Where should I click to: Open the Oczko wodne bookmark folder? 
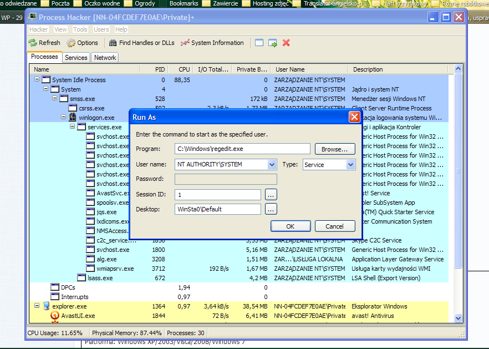click(x=97, y=3)
